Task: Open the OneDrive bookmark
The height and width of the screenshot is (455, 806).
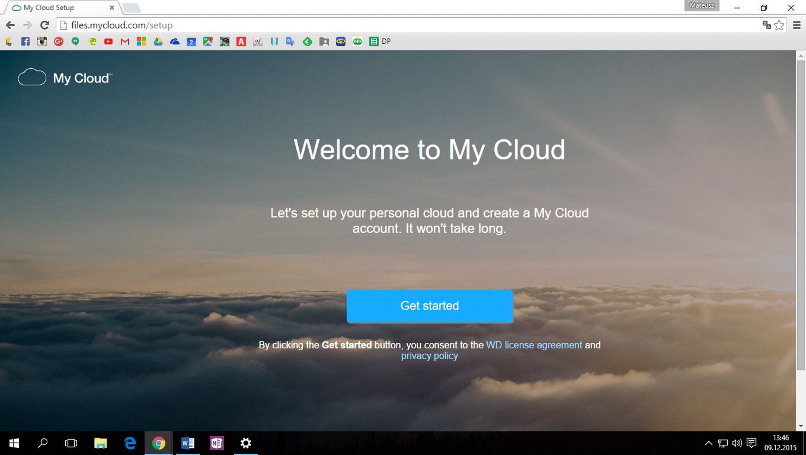Action: click(x=175, y=41)
